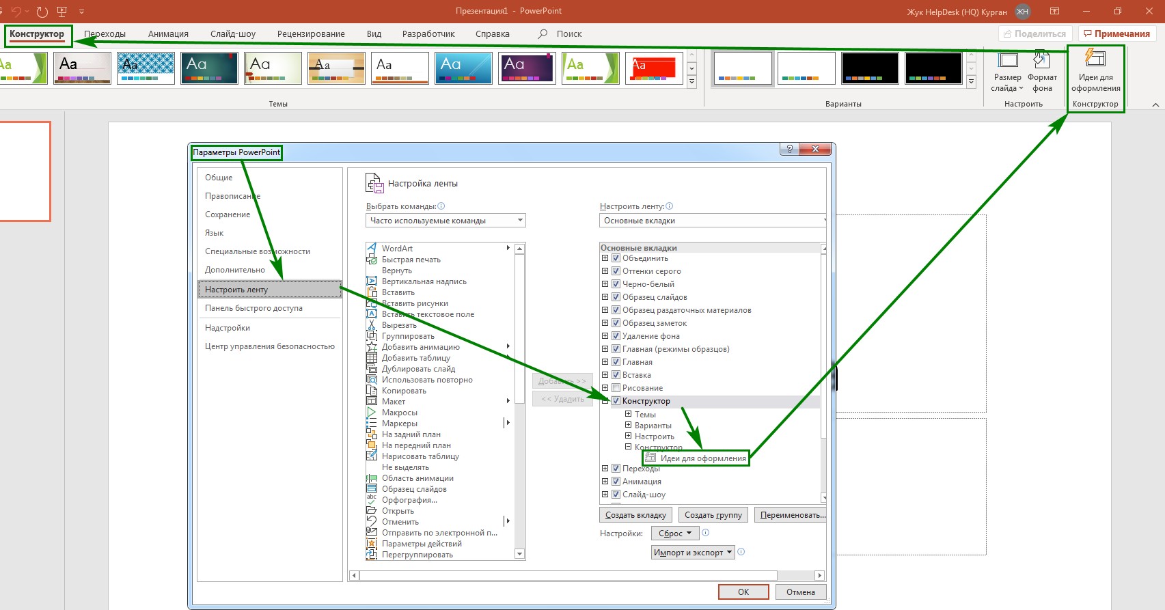
Task: Uncheck the Образец заметок checkbox
Action: tap(616, 323)
